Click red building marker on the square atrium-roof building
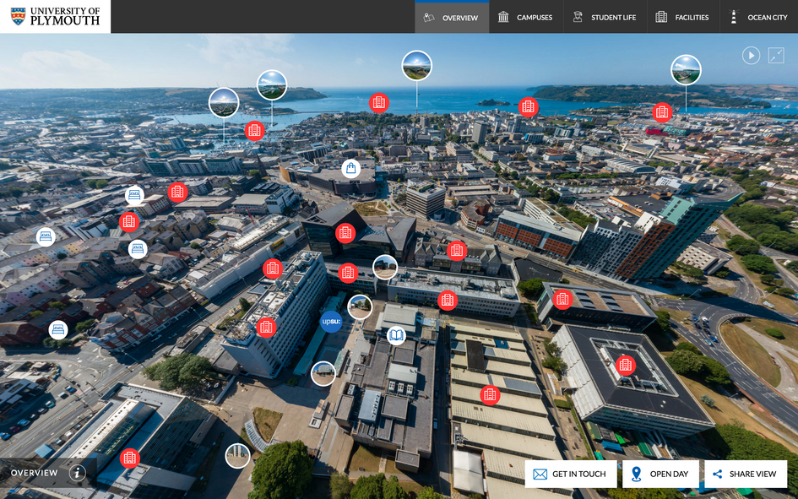Image resolution: width=798 pixels, height=499 pixels. pyautogui.click(x=626, y=365)
